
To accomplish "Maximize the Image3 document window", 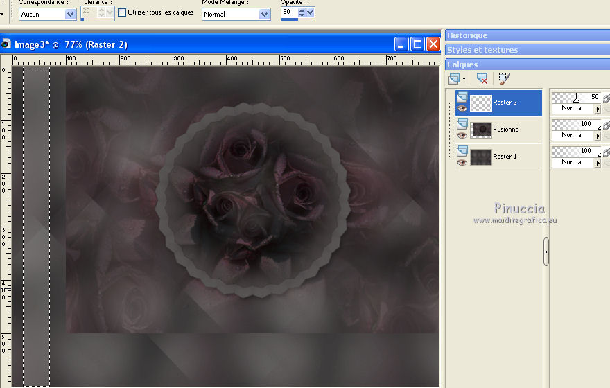I will [417, 44].
